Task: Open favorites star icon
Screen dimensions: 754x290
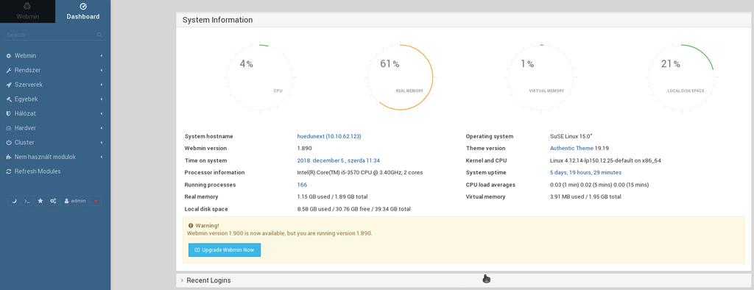Action: (40, 201)
